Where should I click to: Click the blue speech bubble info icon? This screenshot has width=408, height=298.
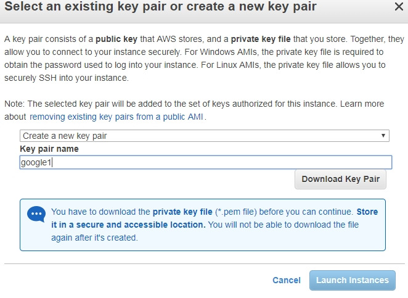click(36, 214)
